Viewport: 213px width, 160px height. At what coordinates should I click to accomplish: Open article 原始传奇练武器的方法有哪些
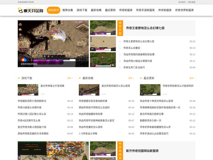[x=33, y=134]
